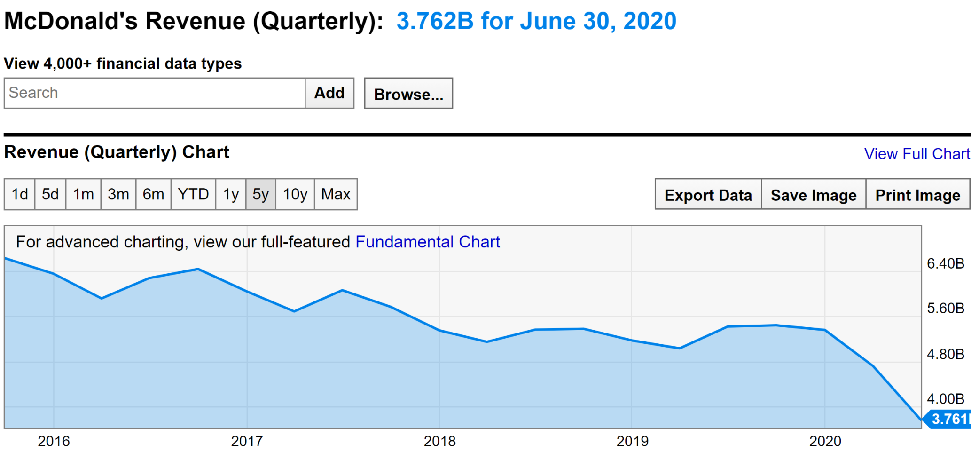Select the 5d time range
Image resolution: width=979 pixels, height=468 pixels.
pos(50,194)
